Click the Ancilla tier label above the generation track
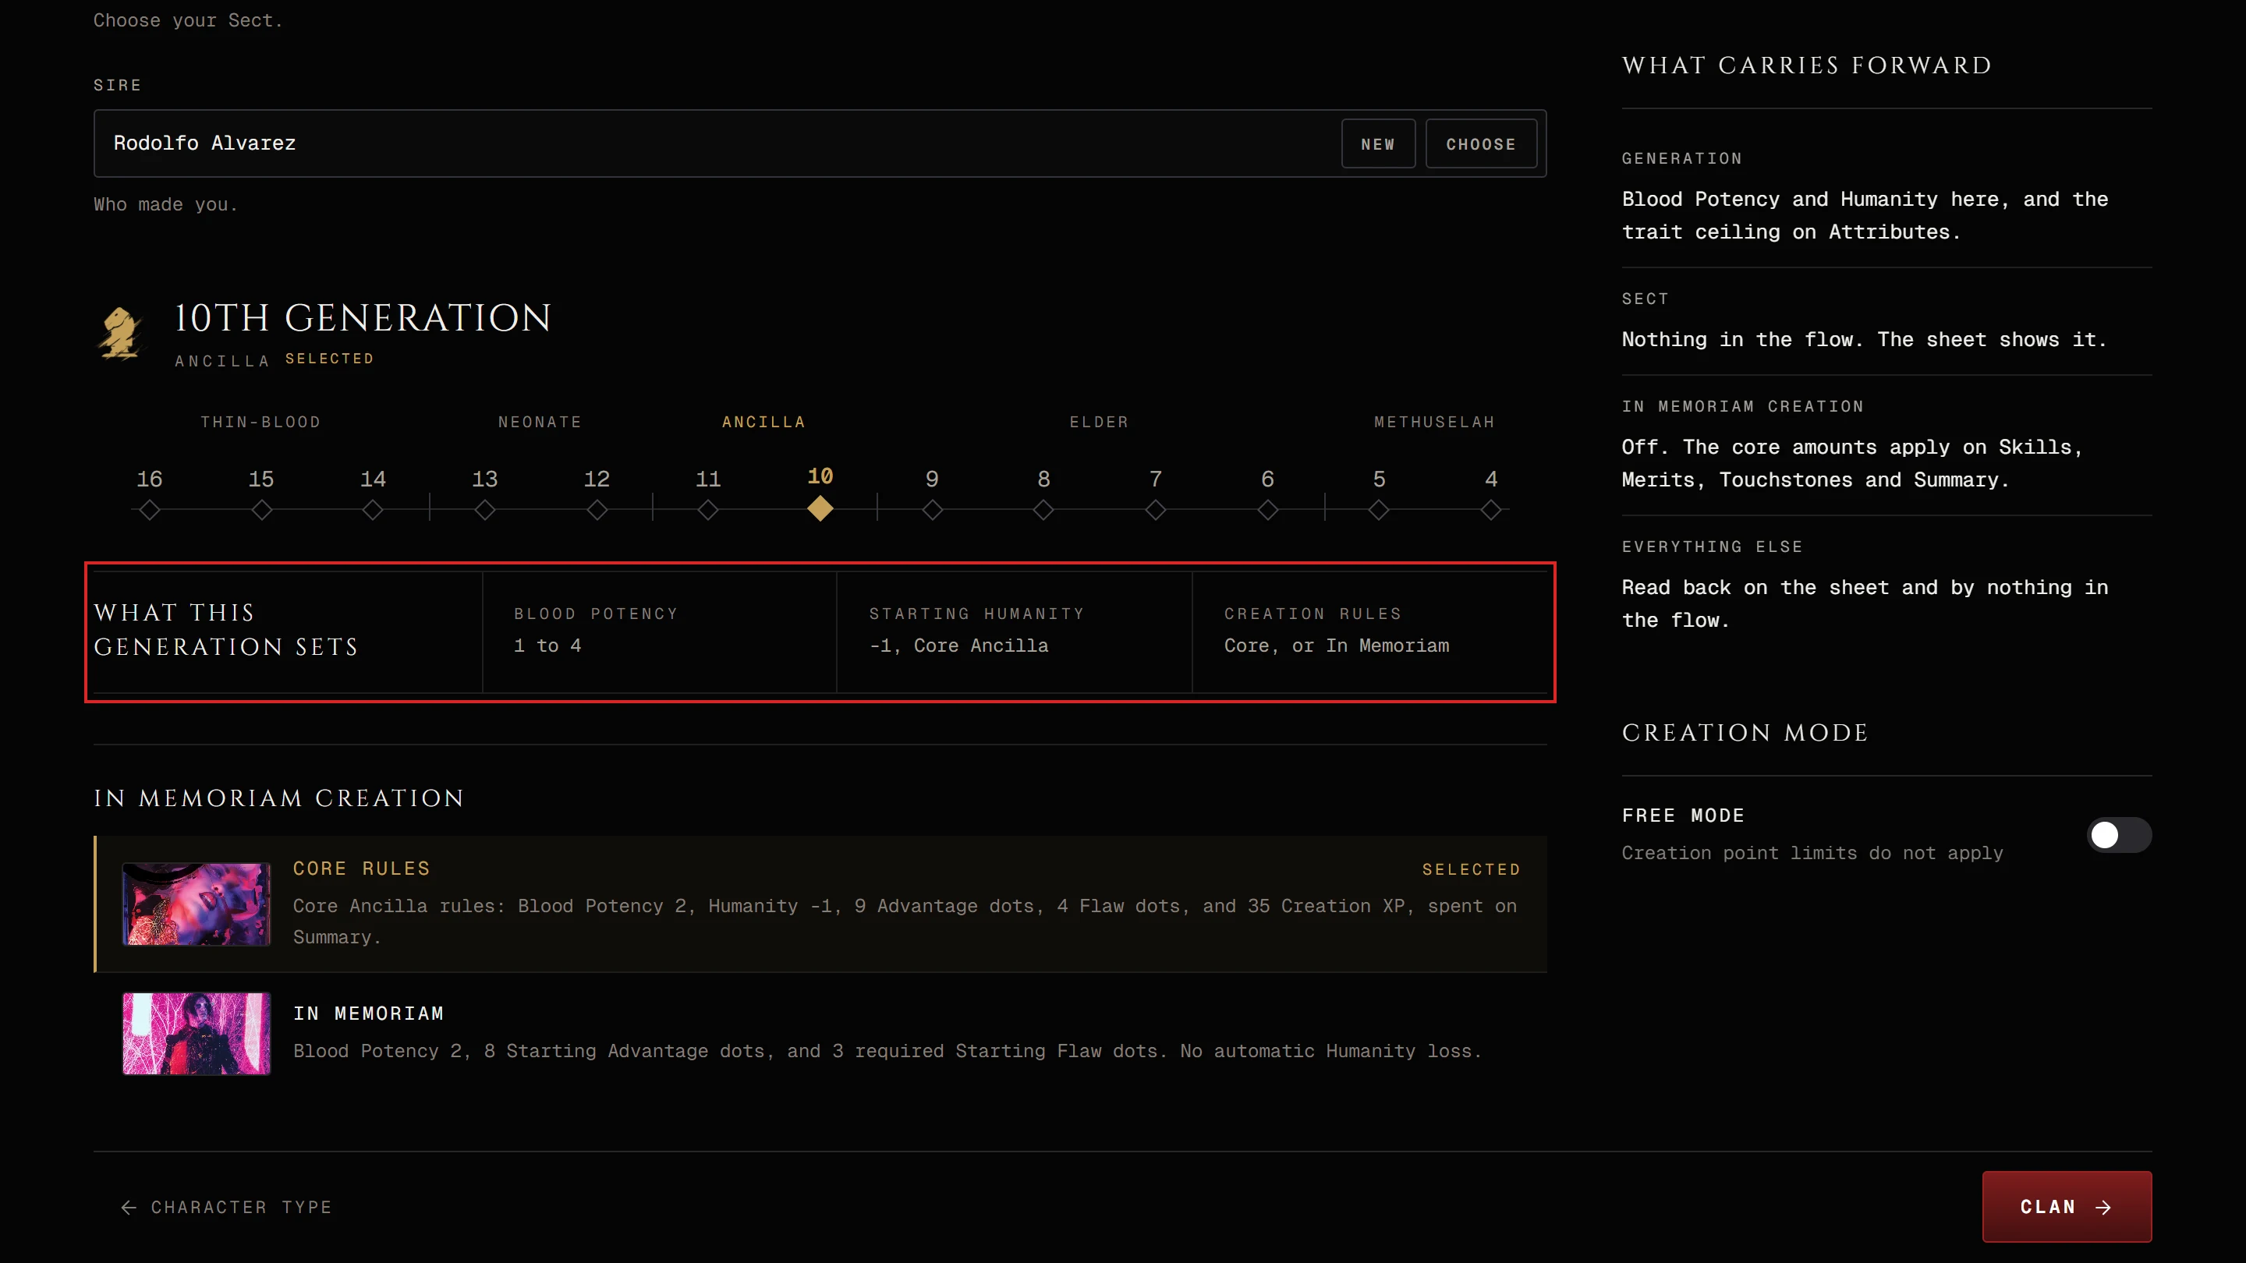This screenshot has width=2246, height=1263. tap(763, 422)
